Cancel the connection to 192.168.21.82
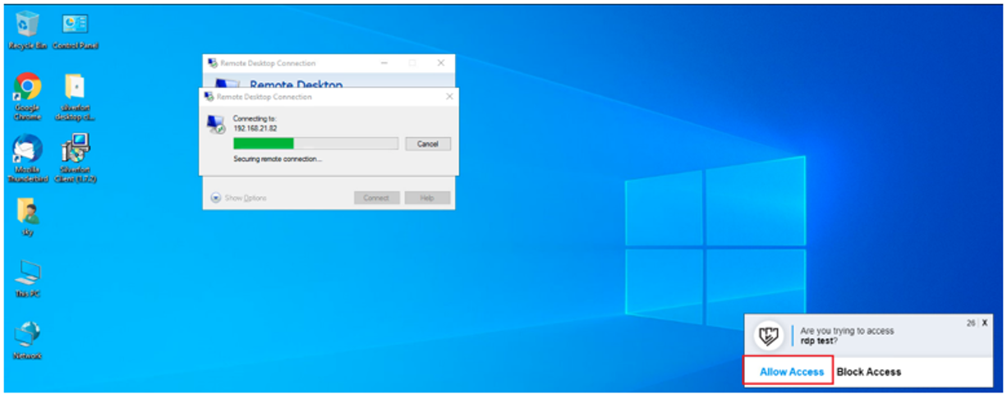The width and height of the screenshot is (1007, 394). pyautogui.click(x=427, y=144)
